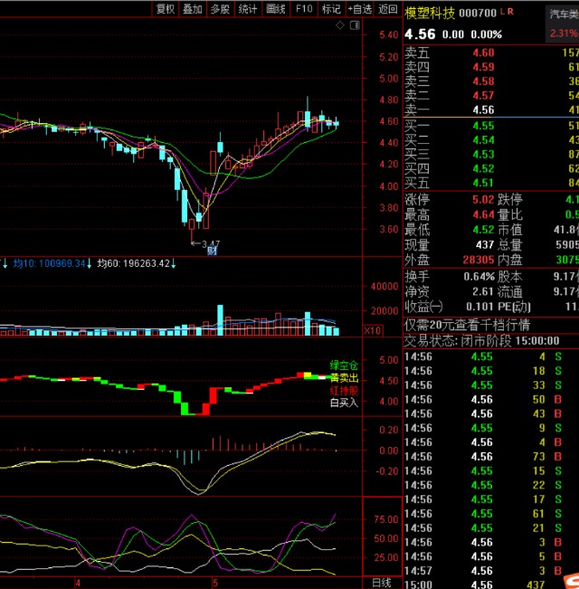579x589 pixels.
Task: Open the 日线 period selector
Action: pyautogui.click(x=383, y=582)
